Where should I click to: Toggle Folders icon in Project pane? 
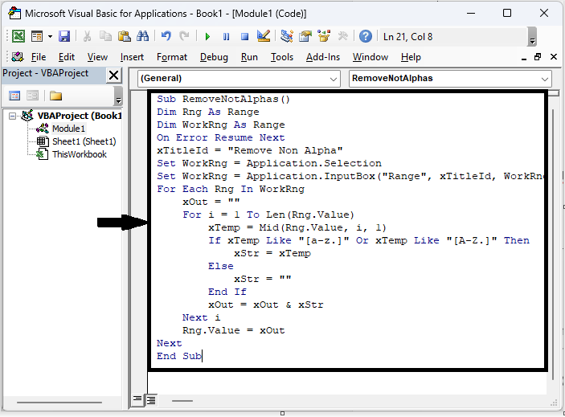pyautogui.click(x=55, y=96)
